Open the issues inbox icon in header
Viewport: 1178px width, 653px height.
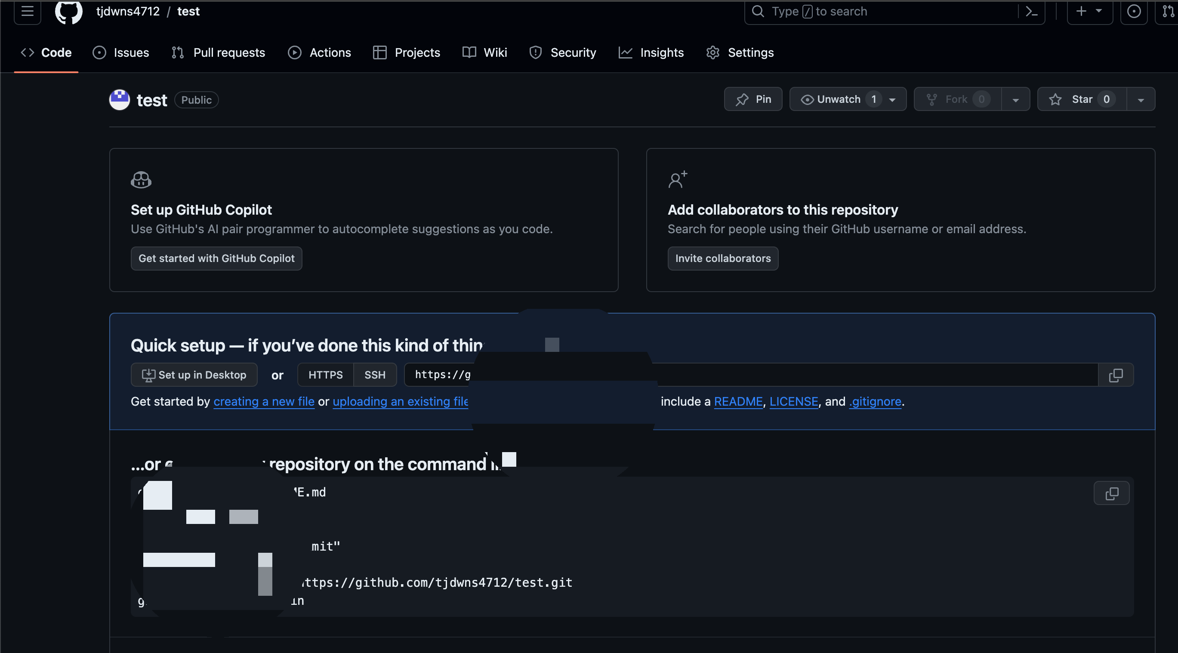pos(1134,12)
